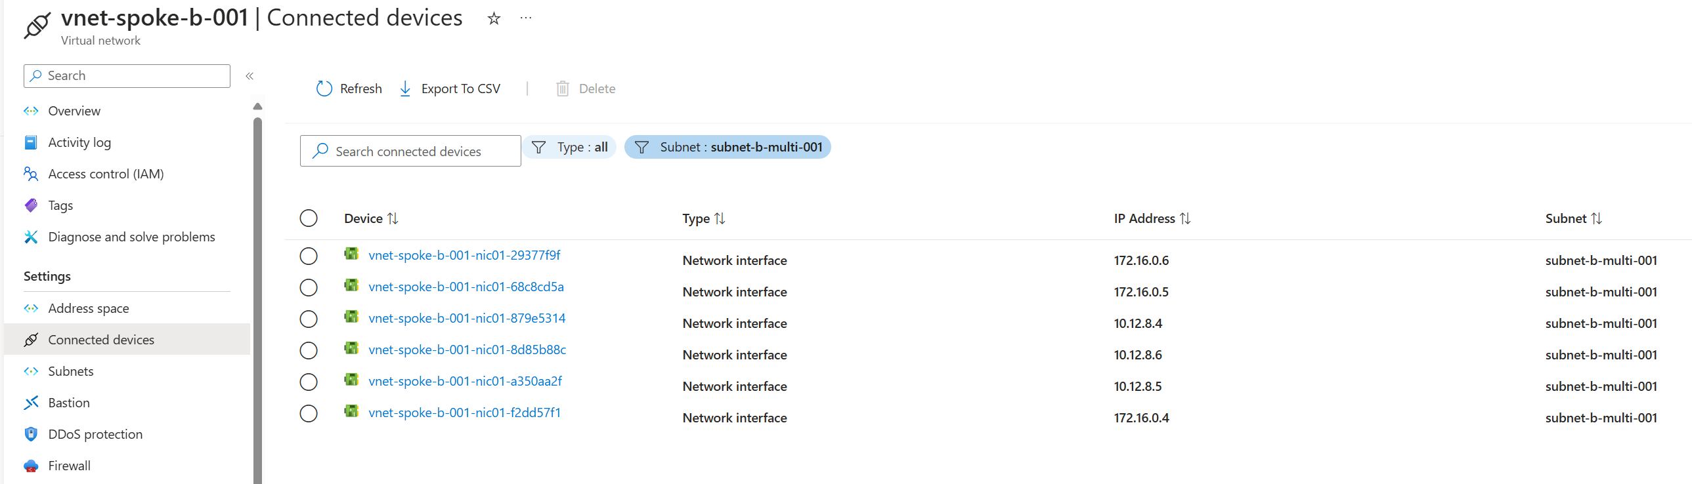The image size is (1692, 484).
Task: Click NIC icon beside nic01-879e5314
Action: [351, 317]
